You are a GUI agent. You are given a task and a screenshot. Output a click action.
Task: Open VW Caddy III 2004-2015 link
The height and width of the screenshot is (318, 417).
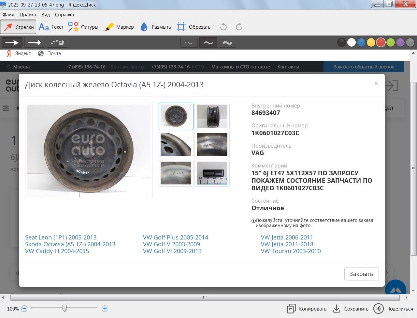57,251
